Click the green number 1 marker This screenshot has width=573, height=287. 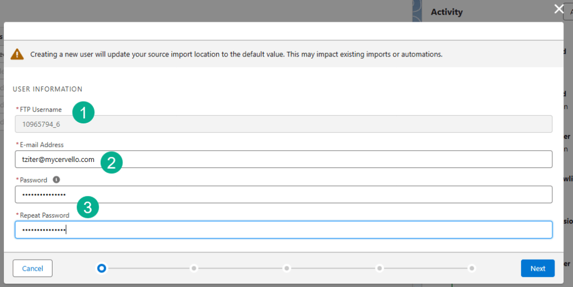(x=83, y=113)
